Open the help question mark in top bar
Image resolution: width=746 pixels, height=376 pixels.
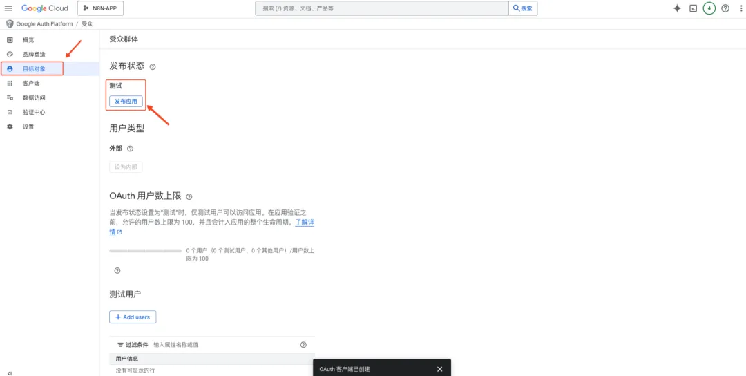pos(725,8)
